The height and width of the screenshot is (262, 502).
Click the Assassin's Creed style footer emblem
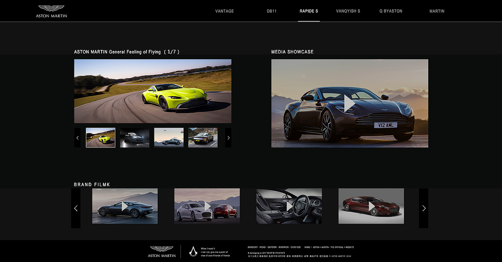pos(193,251)
